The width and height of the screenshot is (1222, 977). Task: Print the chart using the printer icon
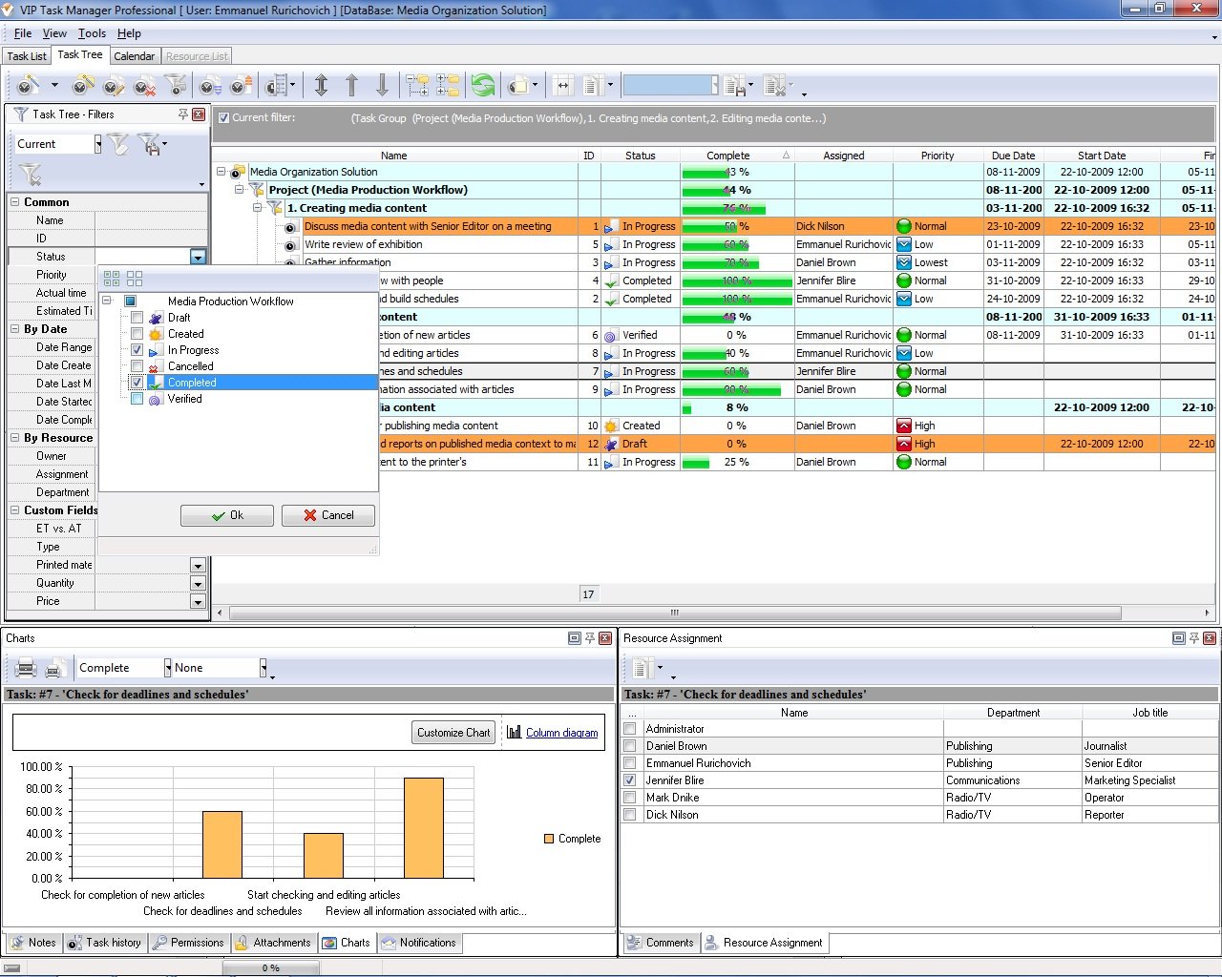(x=24, y=668)
